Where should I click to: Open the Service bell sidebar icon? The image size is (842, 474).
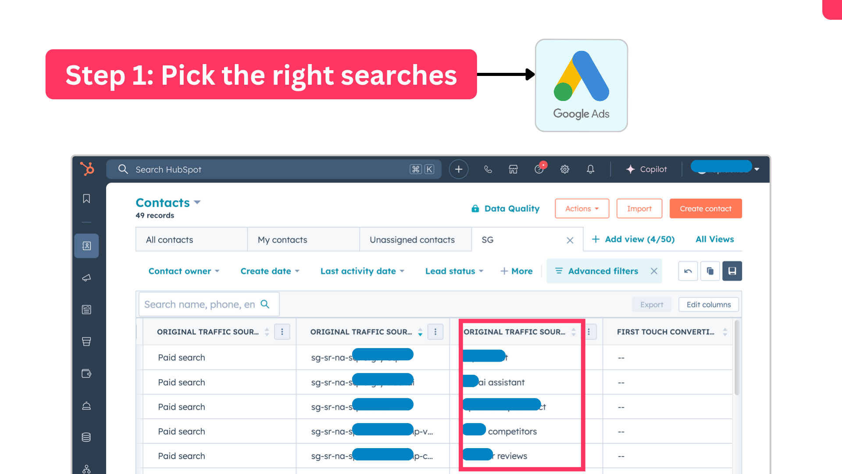(x=86, y=406)
